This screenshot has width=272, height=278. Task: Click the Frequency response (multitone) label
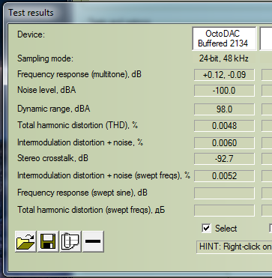[x=79, y=74]
